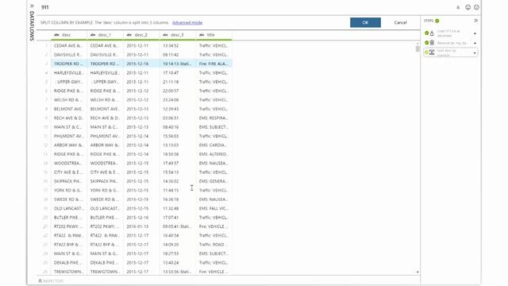The height and width of the screenshot is (286, 508).
Task: Select '2016-01-13' cell in desc_2
Action: 141,226
